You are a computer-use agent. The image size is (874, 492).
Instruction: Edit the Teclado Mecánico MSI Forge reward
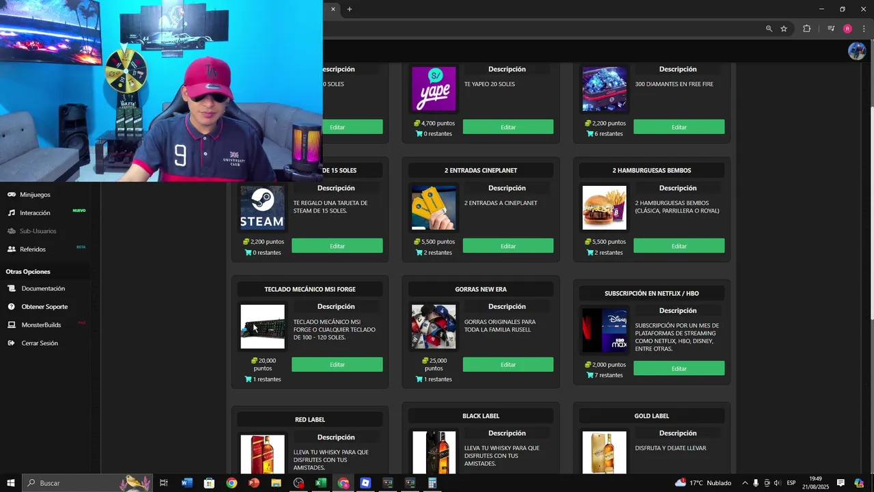click(337, 365)
